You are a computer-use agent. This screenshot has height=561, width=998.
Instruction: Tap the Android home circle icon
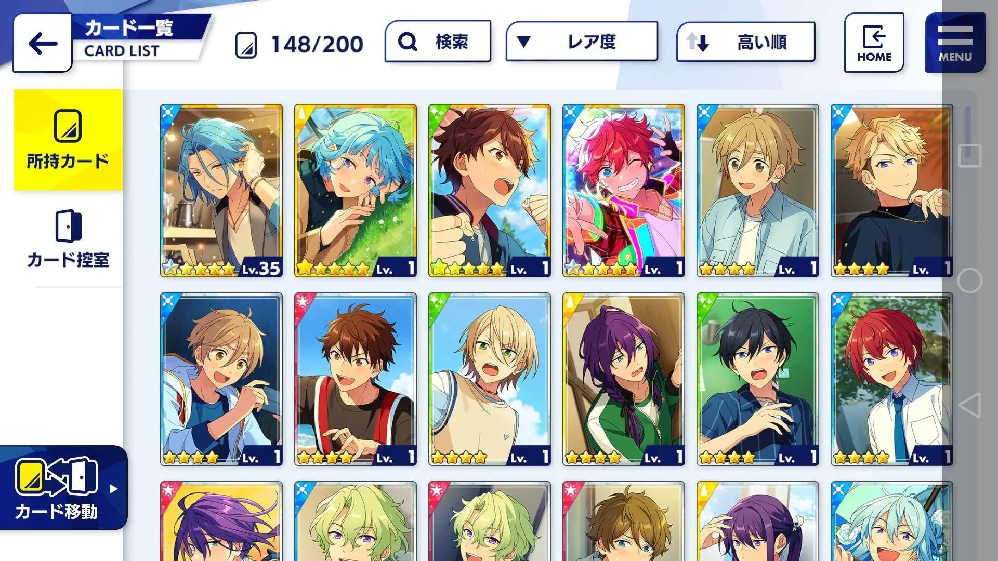click(969, 280)
